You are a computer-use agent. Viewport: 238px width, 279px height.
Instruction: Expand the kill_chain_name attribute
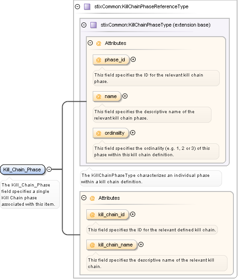(141, 245)
